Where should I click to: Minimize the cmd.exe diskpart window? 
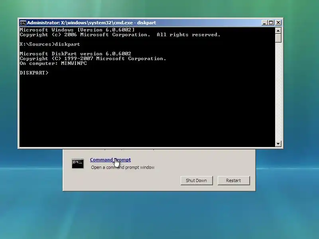[x=264, y=23]
